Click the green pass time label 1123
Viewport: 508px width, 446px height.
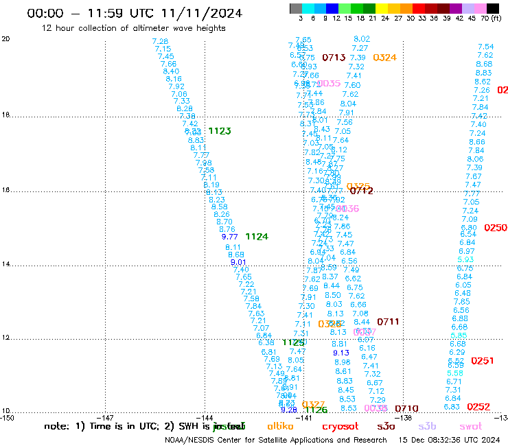[220, 131]
